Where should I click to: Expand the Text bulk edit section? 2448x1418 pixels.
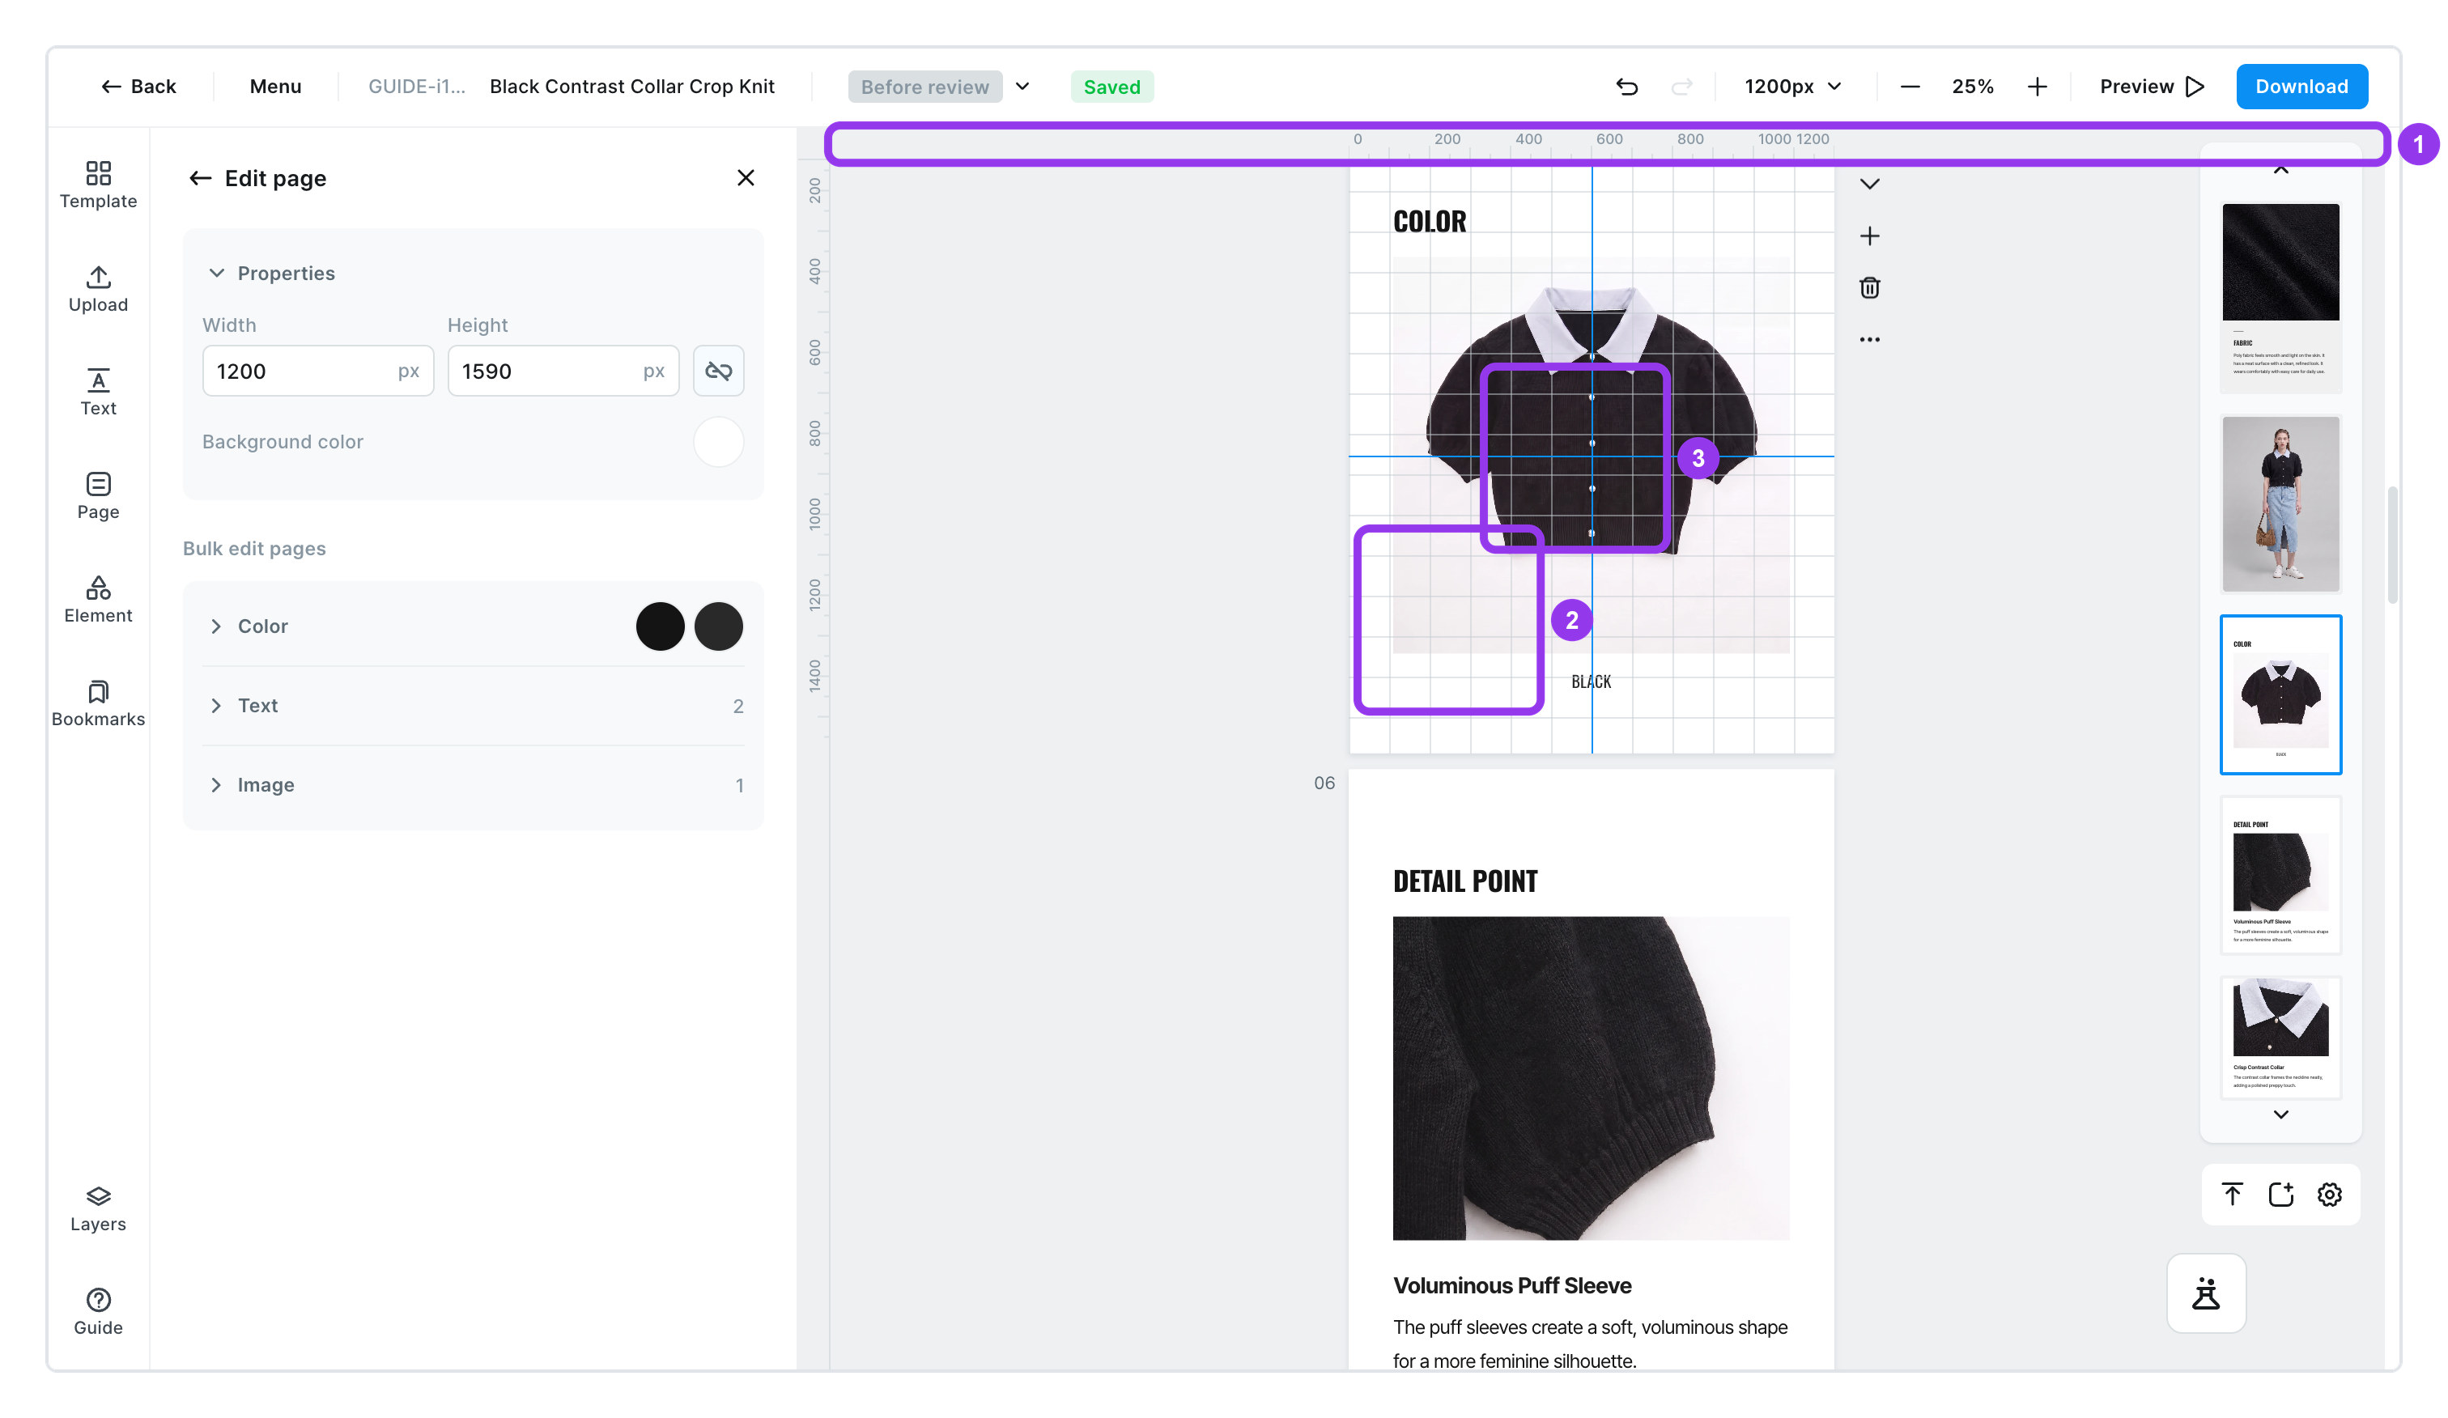click(215, 705)
